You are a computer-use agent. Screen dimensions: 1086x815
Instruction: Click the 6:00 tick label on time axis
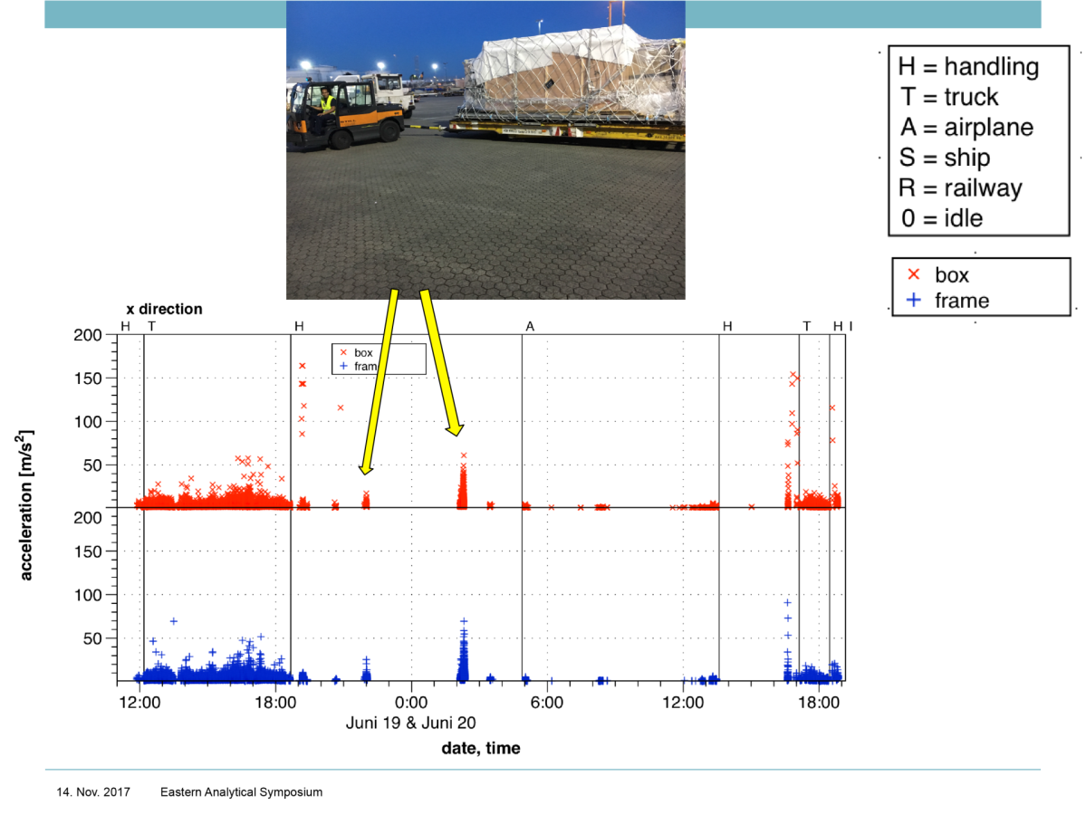click(546, 703)
